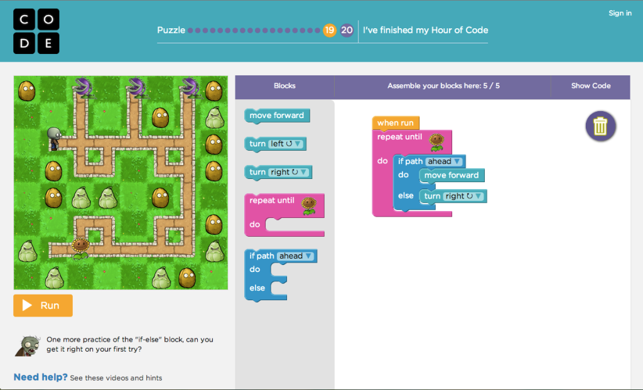Image resolution: width=643 pixels, height=390 pixels.
Task: Click the Code.org logo
Action: click(x=36, y=31)
